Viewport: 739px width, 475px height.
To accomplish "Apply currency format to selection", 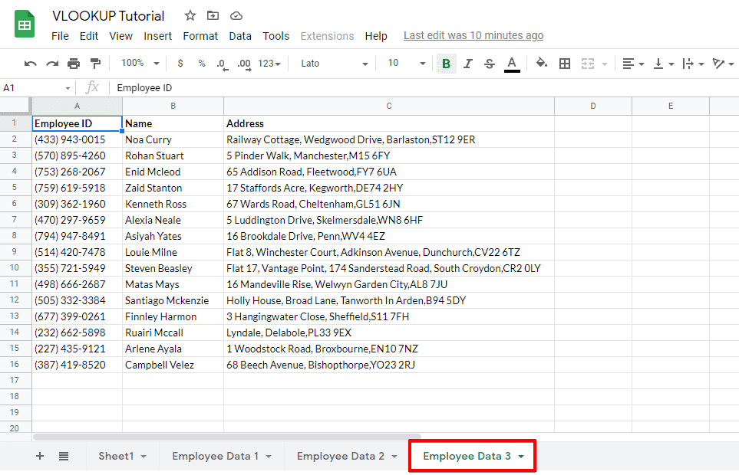I will tap(180, 64).
